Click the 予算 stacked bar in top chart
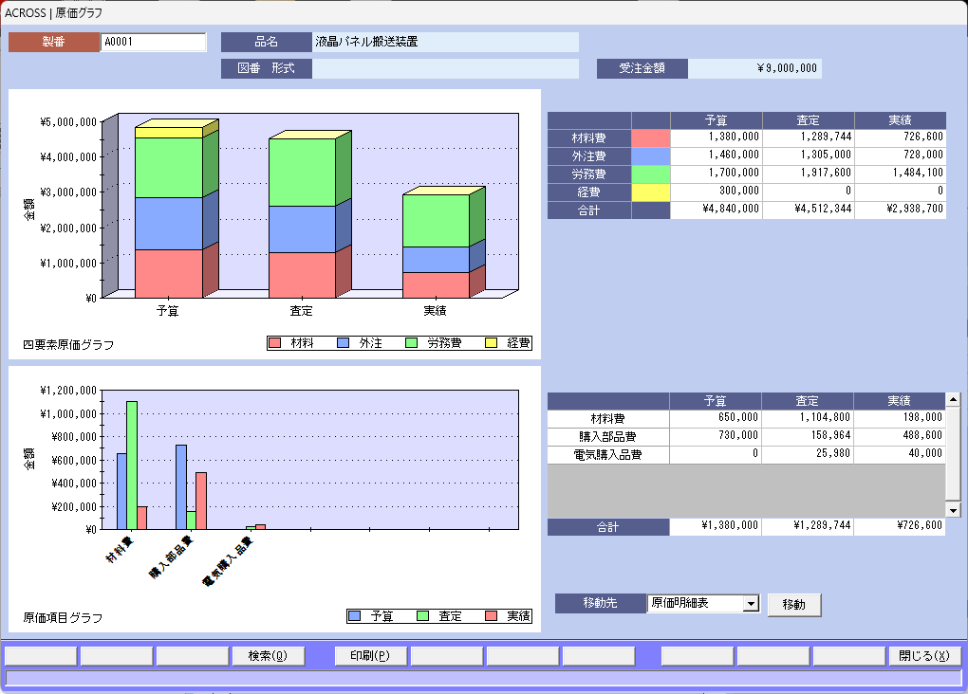The height and width of the screenshot is (694, 968). pyautogui.click(x=169, y=213)
